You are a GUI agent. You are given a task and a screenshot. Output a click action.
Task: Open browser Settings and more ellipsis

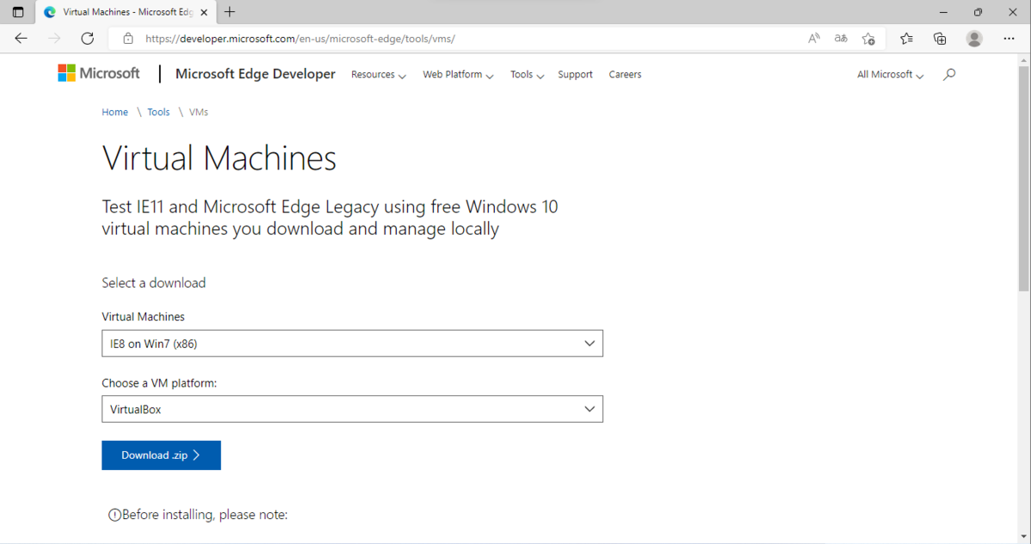[x=1009, y=39]
